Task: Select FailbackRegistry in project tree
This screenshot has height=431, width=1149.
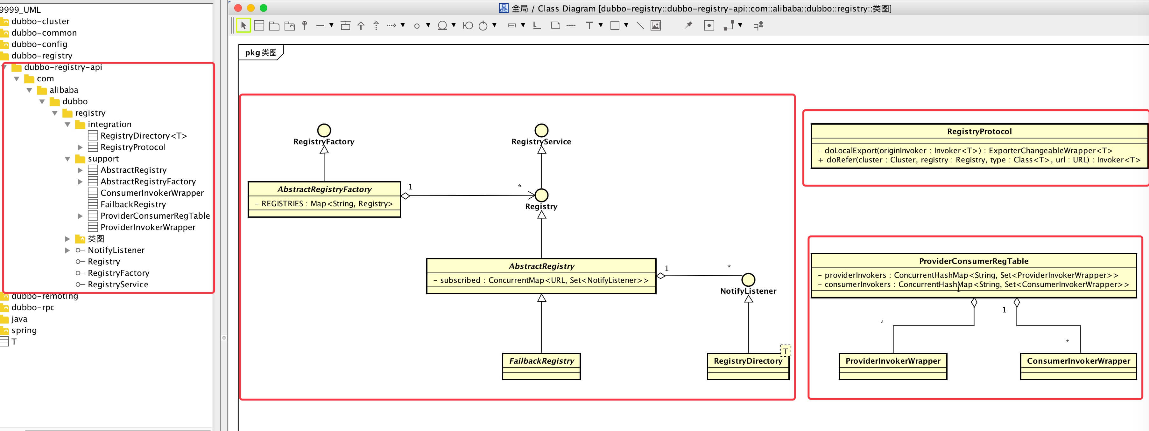Action: click(x=132, y=204)
